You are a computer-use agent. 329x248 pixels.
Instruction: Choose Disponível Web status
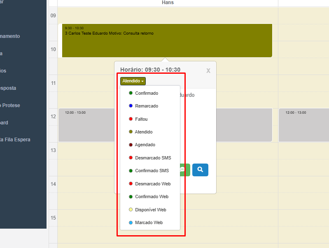pyautogui.click(x=150, y=210)
